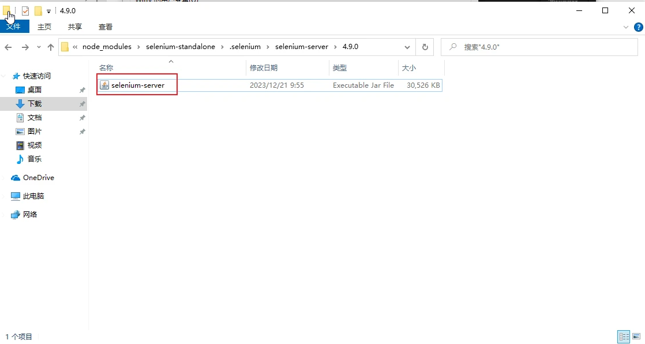Navigate to node_modules in breadcrumb
Image resolution: width=645 pixels, height=344 pixels.
(107, 47)
